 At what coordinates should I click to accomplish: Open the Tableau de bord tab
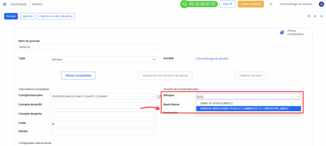tap(250, 76)
